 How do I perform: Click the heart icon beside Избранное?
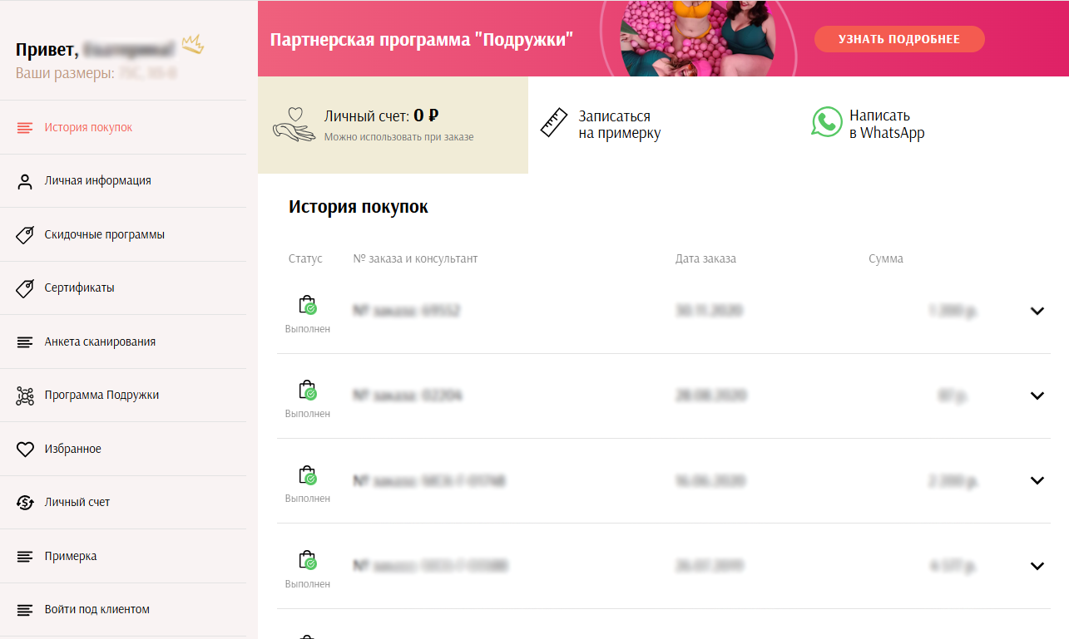(x=25, y=450)
